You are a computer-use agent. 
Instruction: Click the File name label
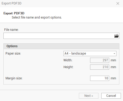11,30
